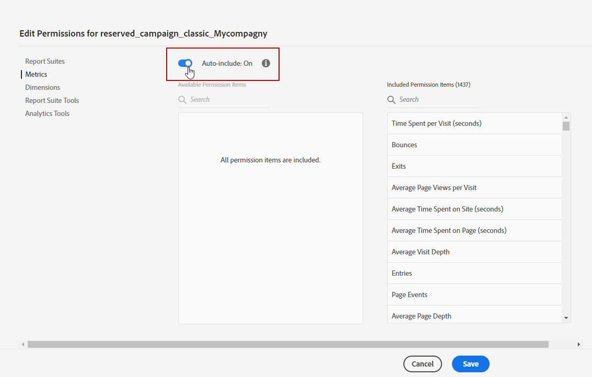The image size is (592, 377).
Task: Click the Auto-include: On label
Action: click(227, 63)
